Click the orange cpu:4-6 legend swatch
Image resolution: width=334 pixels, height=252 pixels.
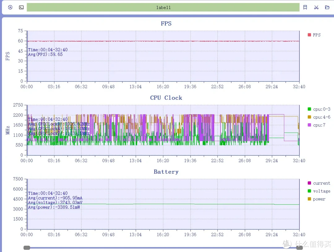pyautogui.click(x=309, y=117)
